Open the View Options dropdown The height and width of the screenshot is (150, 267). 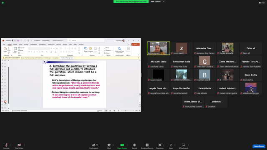click(157, 2)
